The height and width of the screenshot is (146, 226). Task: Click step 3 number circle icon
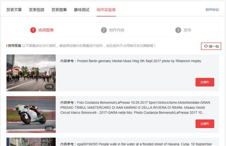coord(178,30)
